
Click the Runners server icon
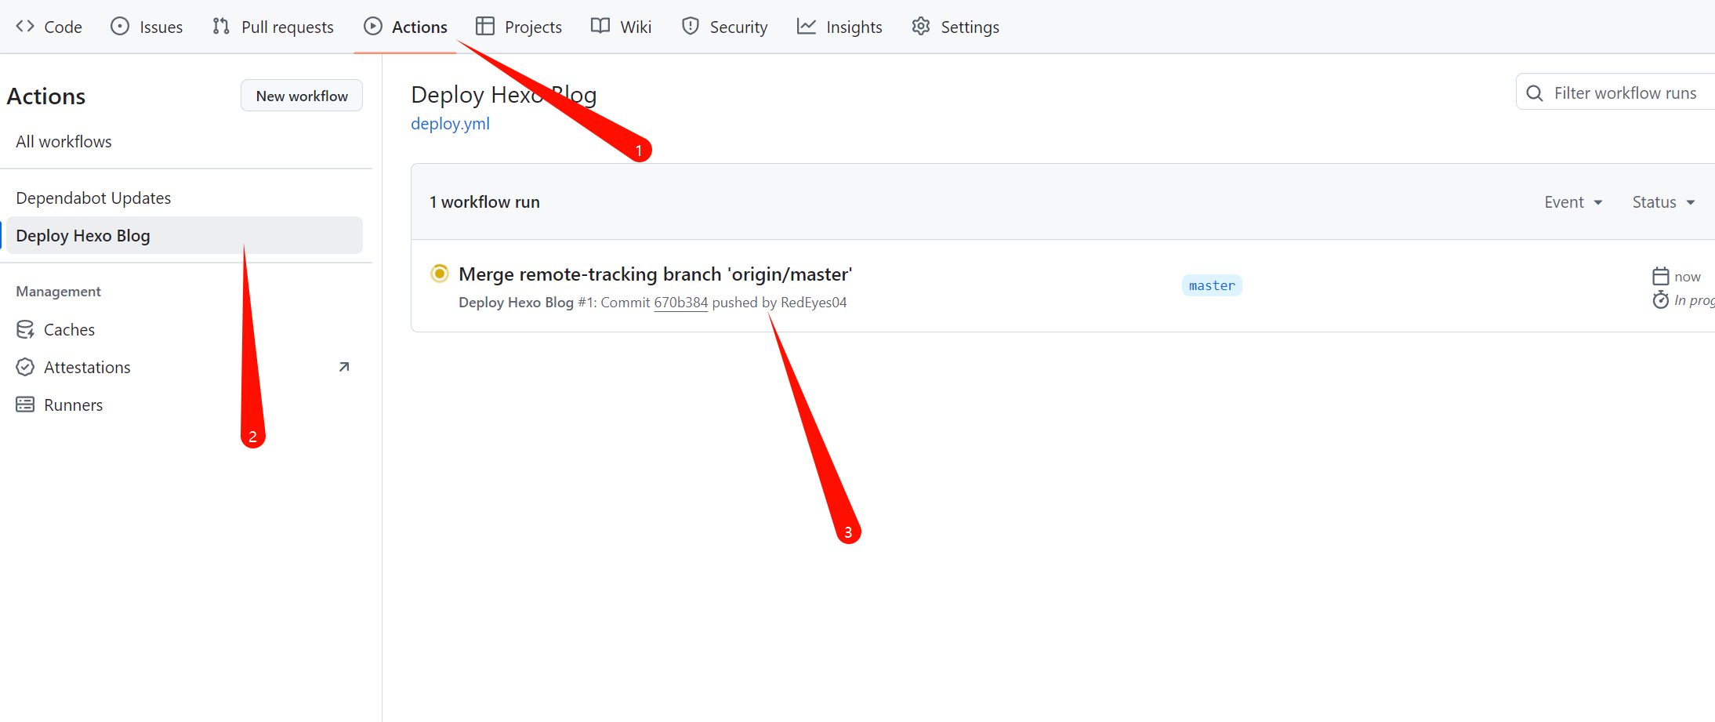pyautogui.click(x=25, y=405)
